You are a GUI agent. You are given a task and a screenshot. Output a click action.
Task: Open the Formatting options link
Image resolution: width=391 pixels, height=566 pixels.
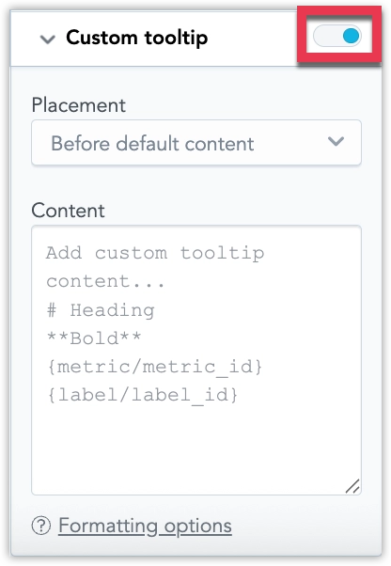point(145,526)
